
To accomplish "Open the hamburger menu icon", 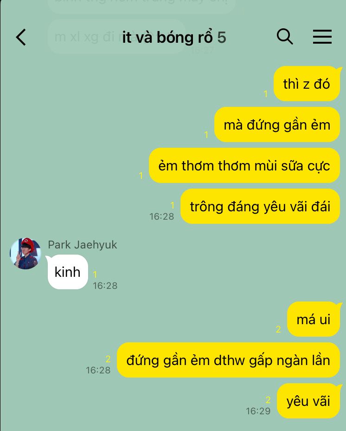I will 322,37.
